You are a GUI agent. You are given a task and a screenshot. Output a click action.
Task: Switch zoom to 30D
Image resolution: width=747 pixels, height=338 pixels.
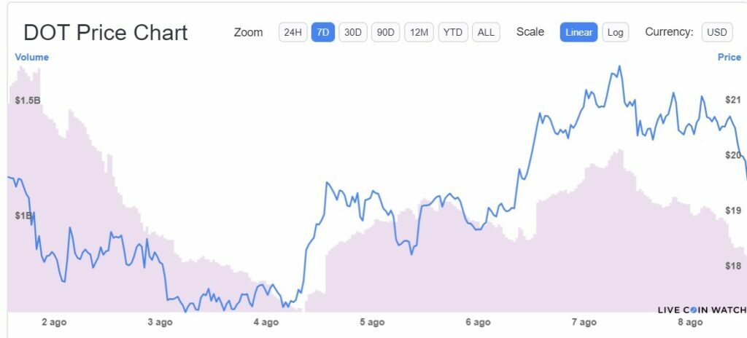point(353,33)
